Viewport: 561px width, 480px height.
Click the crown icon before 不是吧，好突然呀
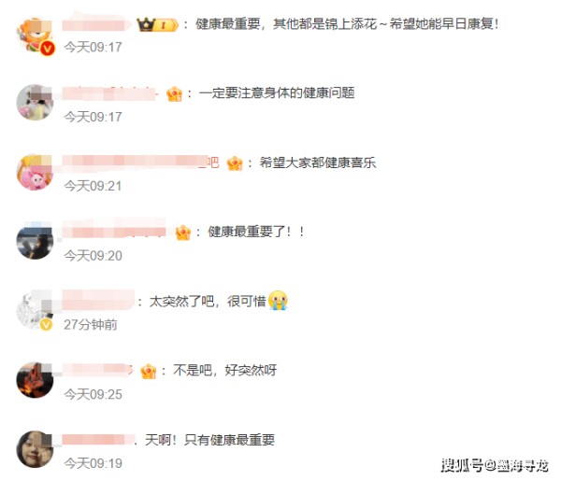pyautogui.click(x=149, y=372)
